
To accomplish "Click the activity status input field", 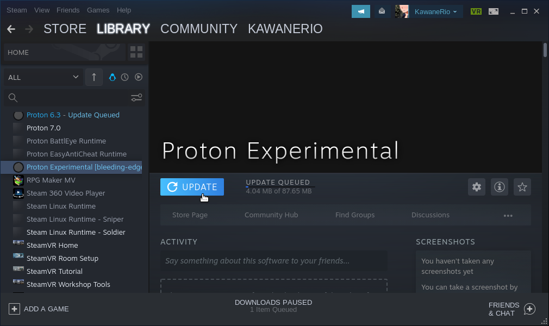I will pyautogui.click(x=274, y=261).
